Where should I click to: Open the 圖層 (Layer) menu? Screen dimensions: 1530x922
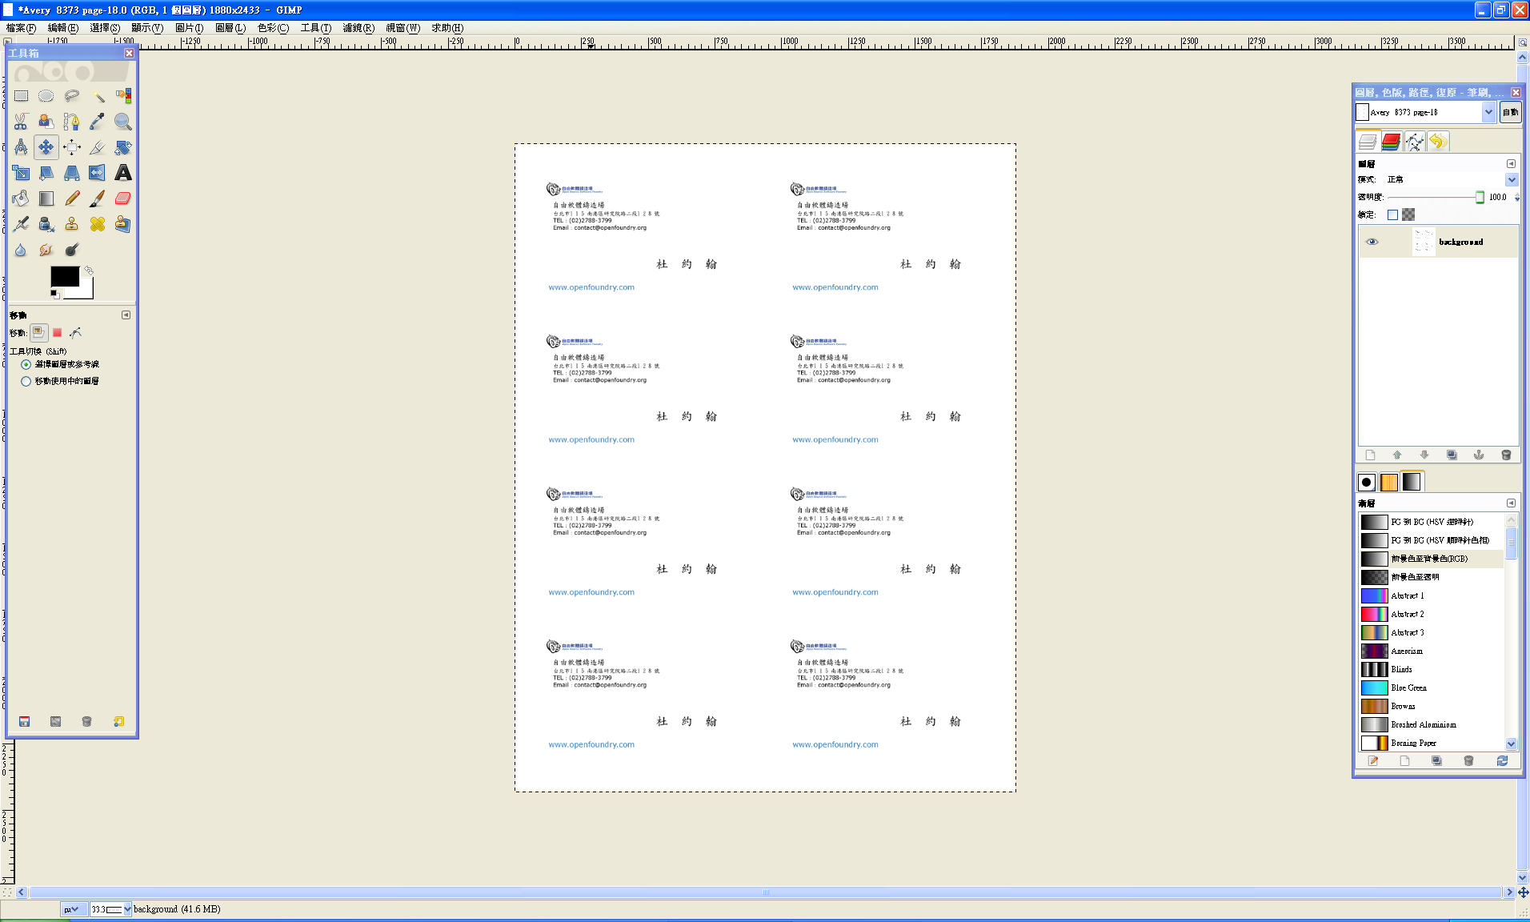[230, 28]
